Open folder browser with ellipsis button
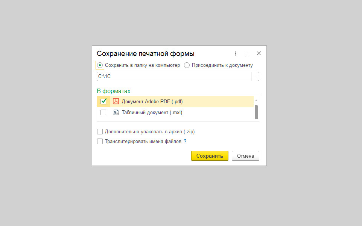Image resolution: width=362 pixels, height=226 pixels. (255, 77)
